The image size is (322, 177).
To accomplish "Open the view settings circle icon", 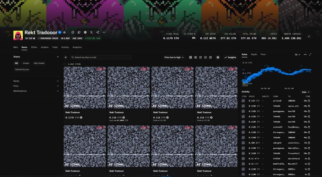I will tap(218, 58).
